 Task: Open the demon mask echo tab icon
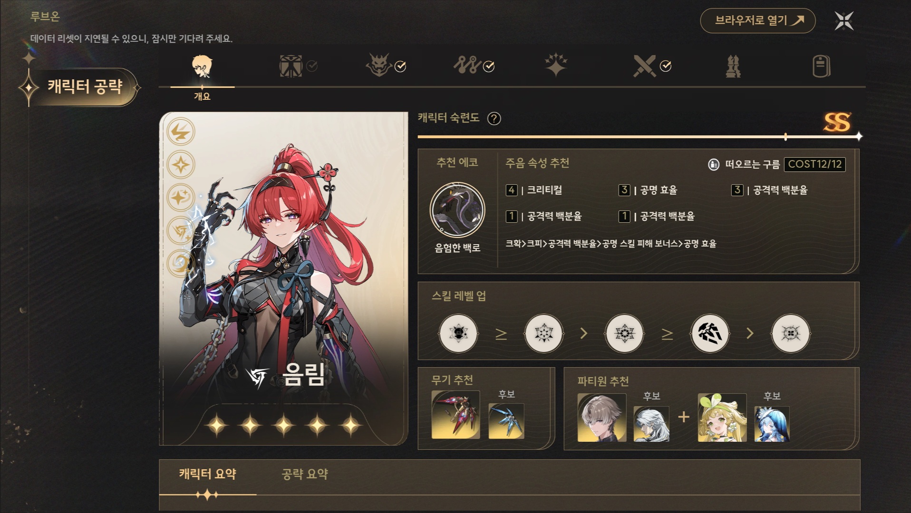[378, 66]
